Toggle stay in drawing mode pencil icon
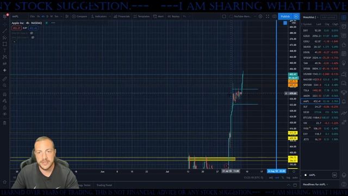 (x=5, y=101)
